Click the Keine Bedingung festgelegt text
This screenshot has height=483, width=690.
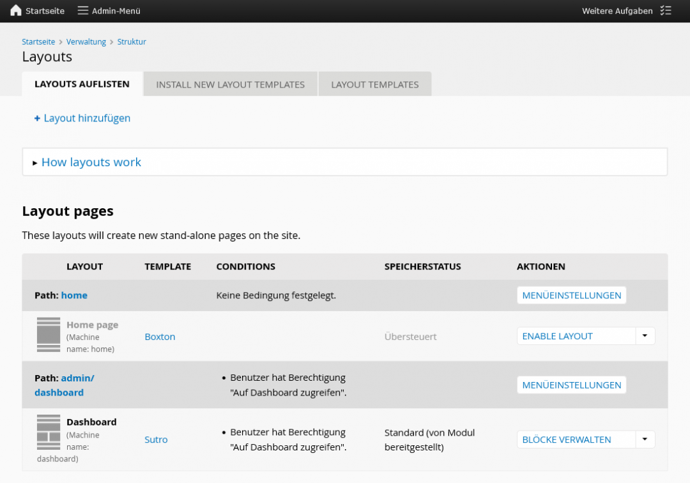pos(277,295)
